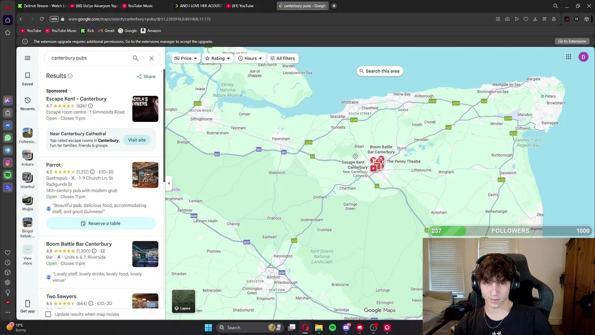Click Visit site for Escape Kent
The height and width of the screenshot is (335, 595).
(137, 140)
